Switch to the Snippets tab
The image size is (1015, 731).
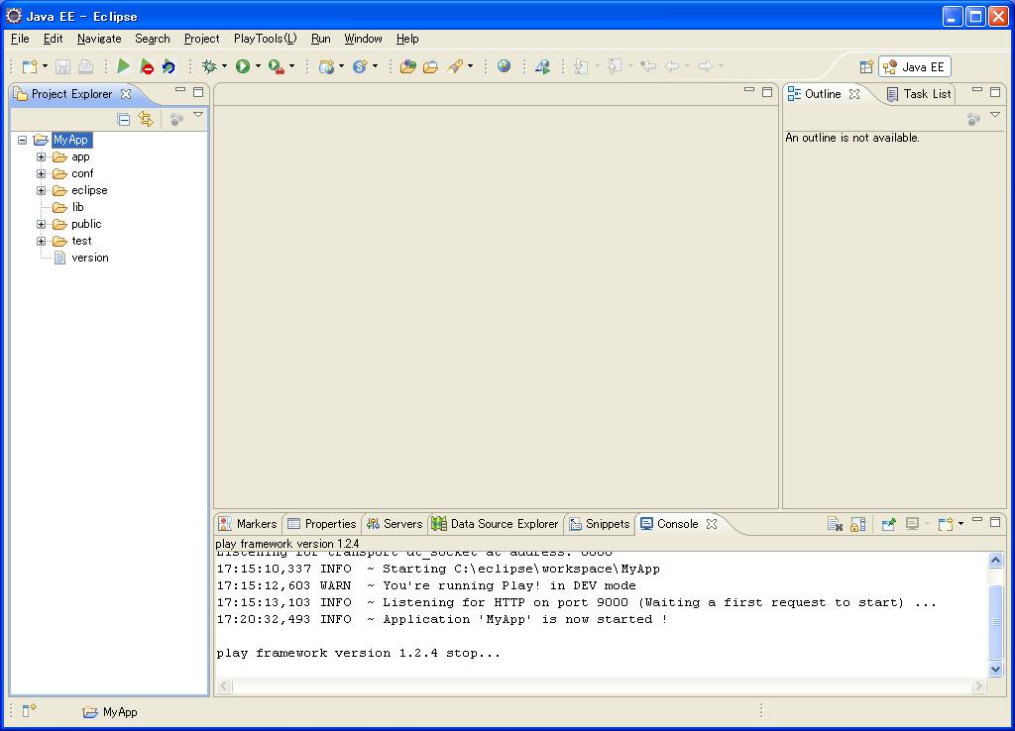600,524
